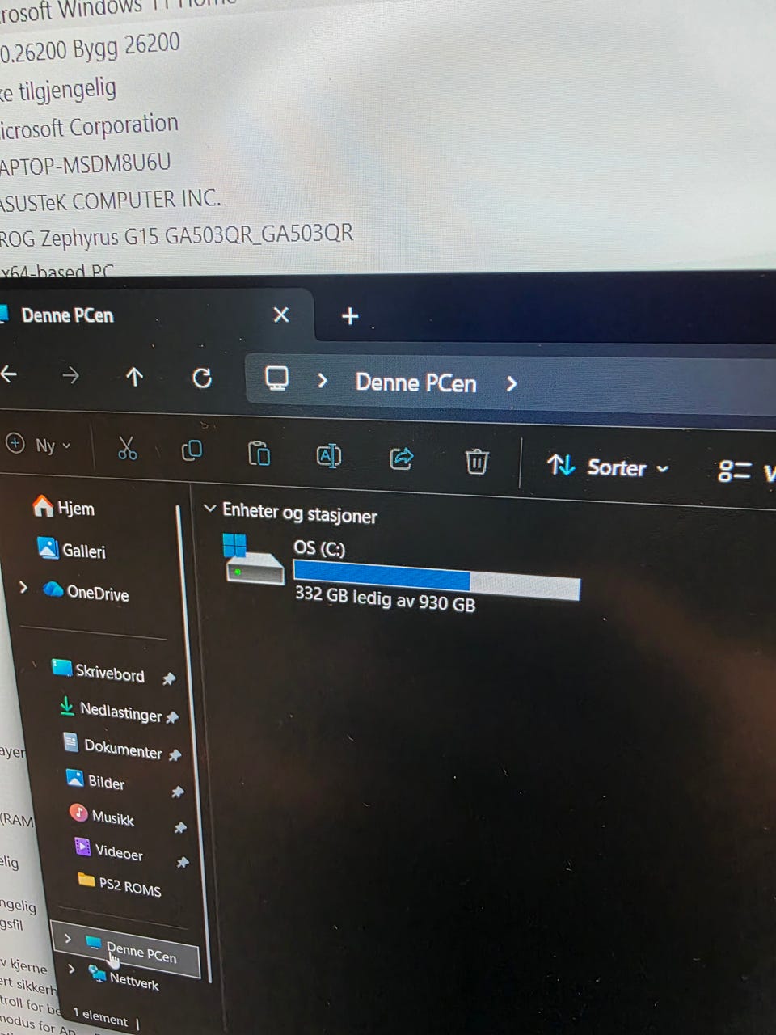
Task: Open Videoer in quick access
Action: coord(108,851)
